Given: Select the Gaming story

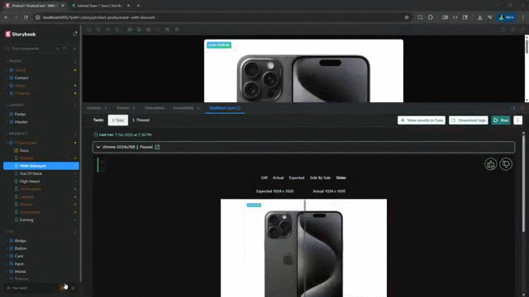Looking at the screenshot, I should [x=26, y=219].
